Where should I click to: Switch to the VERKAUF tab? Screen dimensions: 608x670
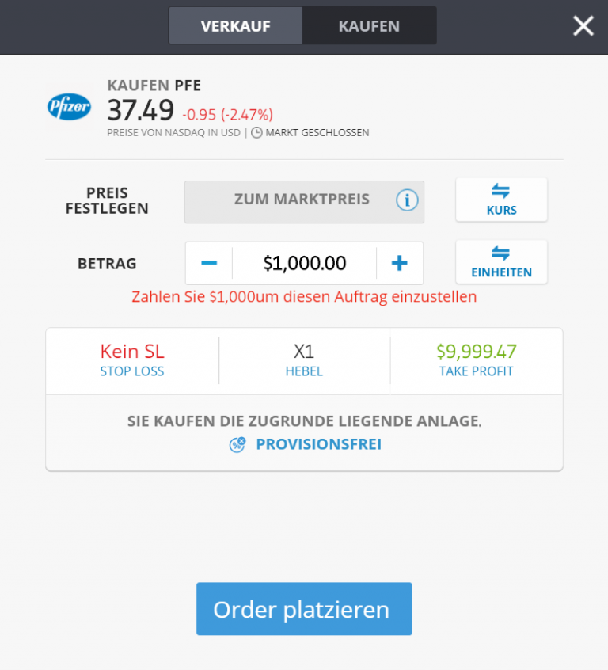point(235,26)
